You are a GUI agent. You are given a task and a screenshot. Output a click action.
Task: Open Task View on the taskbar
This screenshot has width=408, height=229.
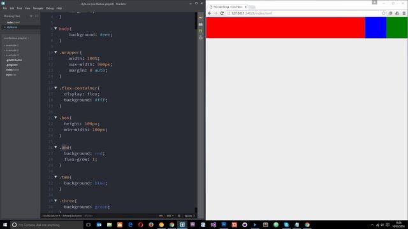(x=89, y=225)
